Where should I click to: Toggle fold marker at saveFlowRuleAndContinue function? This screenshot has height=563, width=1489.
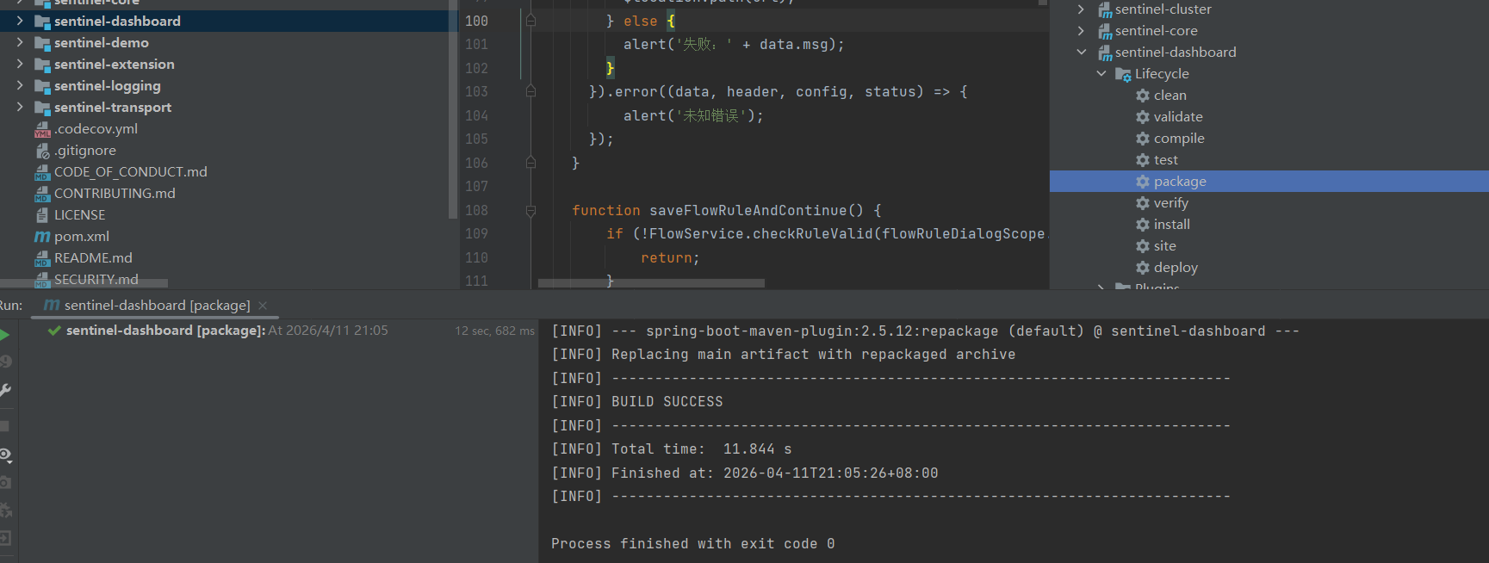(530, 210)
